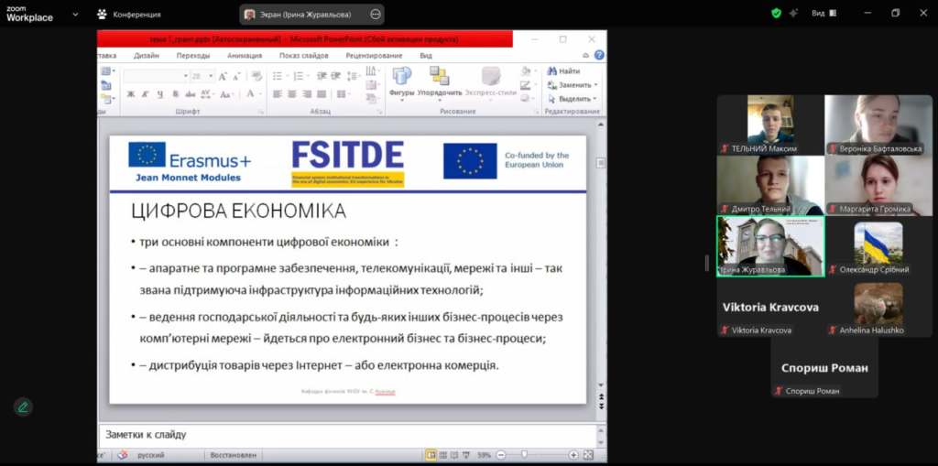Screen dimensions: 938x466
Task: Switch to reading view in status bar
Action: tap(454, 455)
